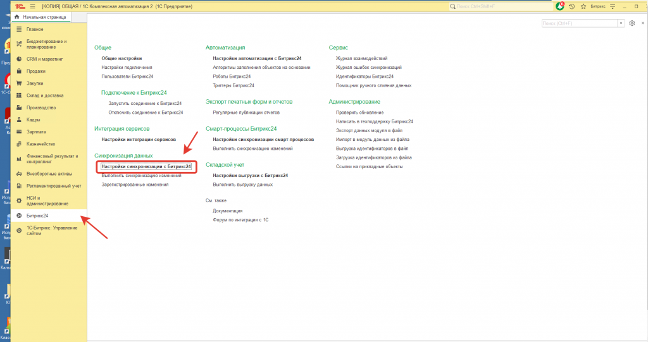Open Бюджетирование и планирование section
The height and width of the screenshot is (342, 648).
[46, 44]
